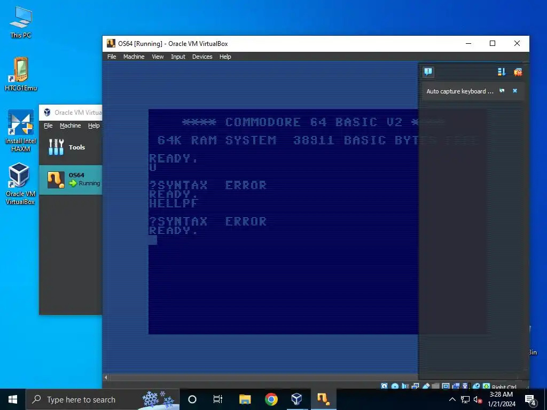Image resolution: width=547 pixels, height=410 pixels.
Task: Open the notification center icon in VM window
Action: (x=428, y=72)
